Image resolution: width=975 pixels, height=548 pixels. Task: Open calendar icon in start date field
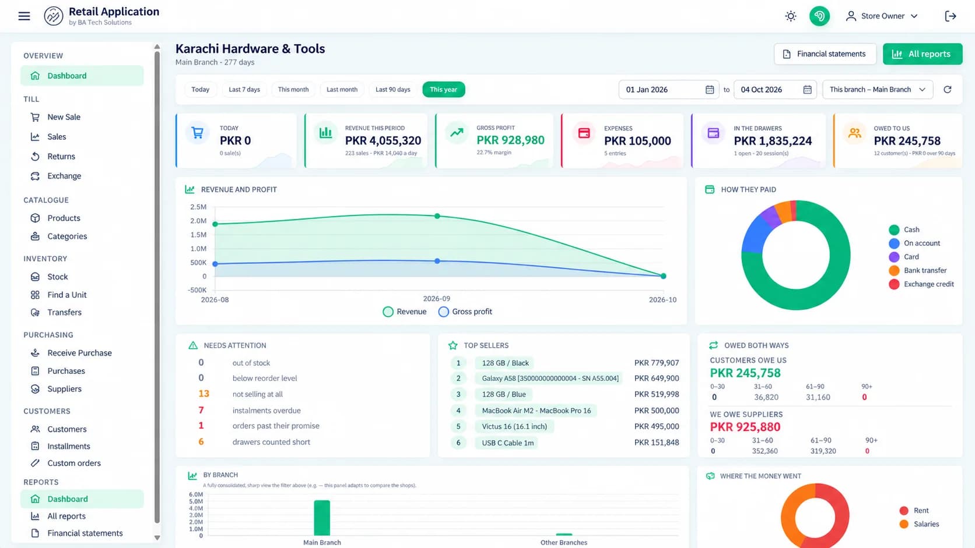tap(710, 90)
